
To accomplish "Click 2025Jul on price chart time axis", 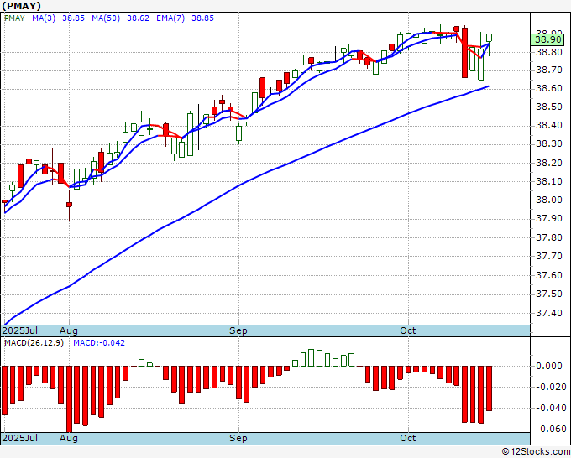I will click(20, 330).
